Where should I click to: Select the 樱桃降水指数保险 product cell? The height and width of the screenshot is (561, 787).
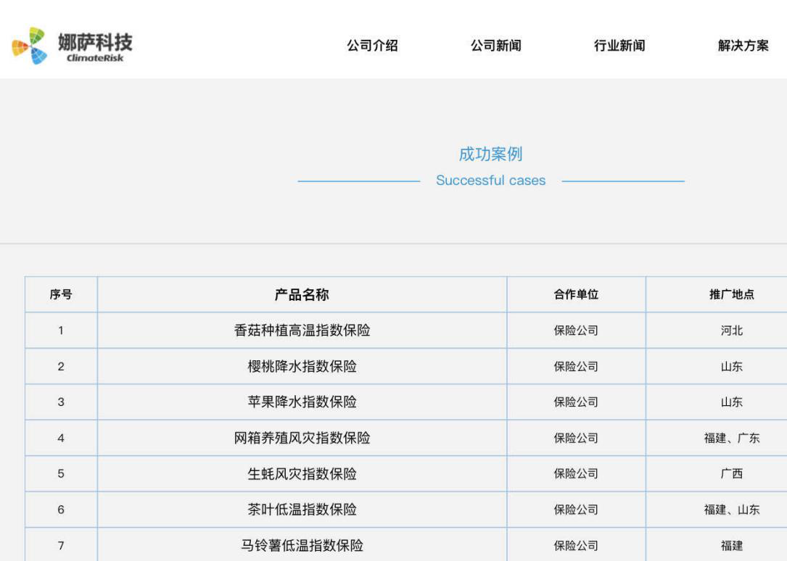pyautogui.click(x=302, y=367)
